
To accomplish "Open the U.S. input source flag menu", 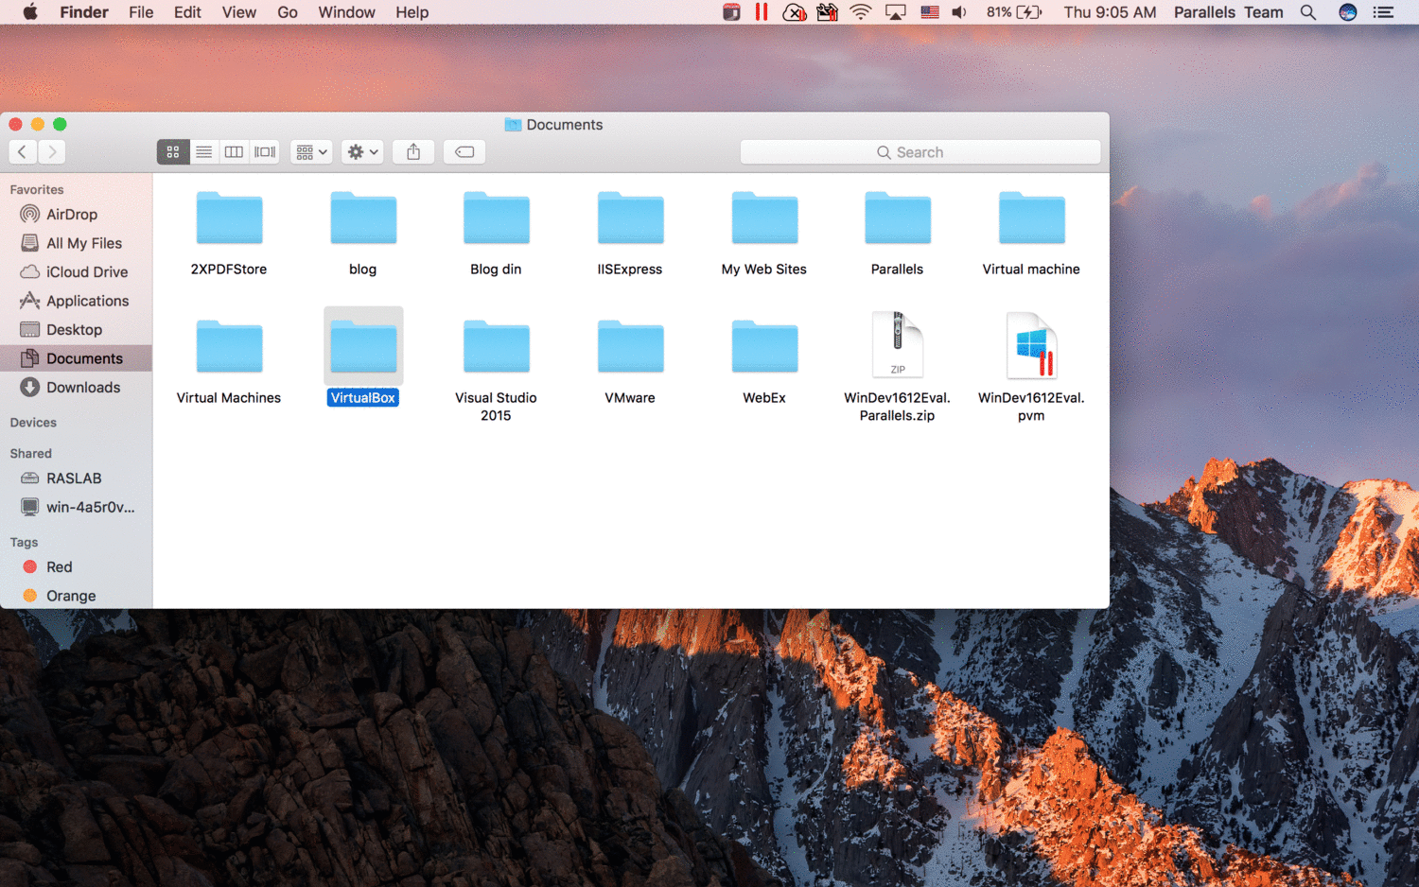I will pos(930,12).
